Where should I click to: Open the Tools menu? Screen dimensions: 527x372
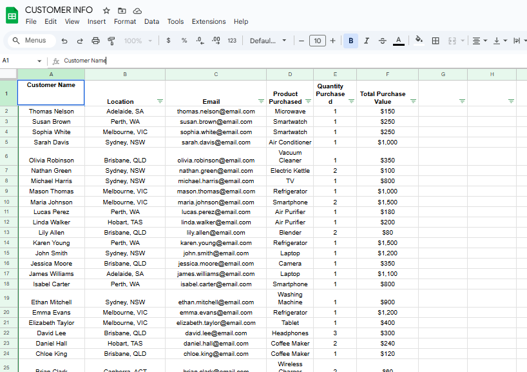tap(175, 21)
